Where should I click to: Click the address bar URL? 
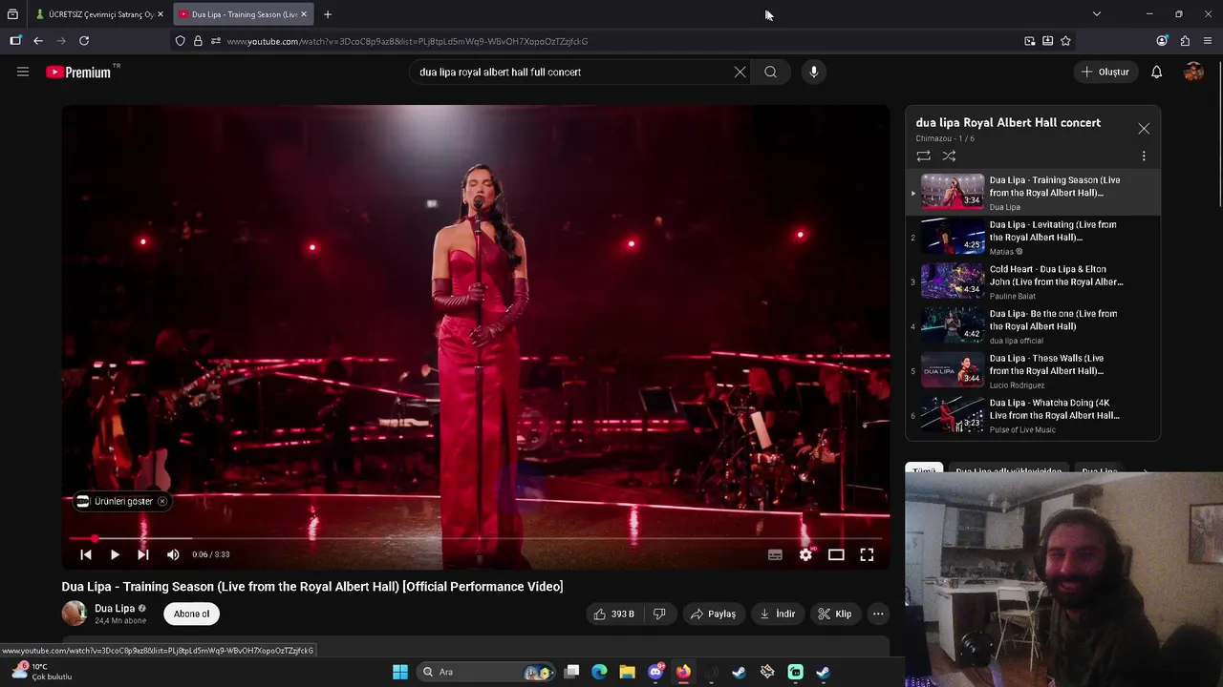click(407, 41)
